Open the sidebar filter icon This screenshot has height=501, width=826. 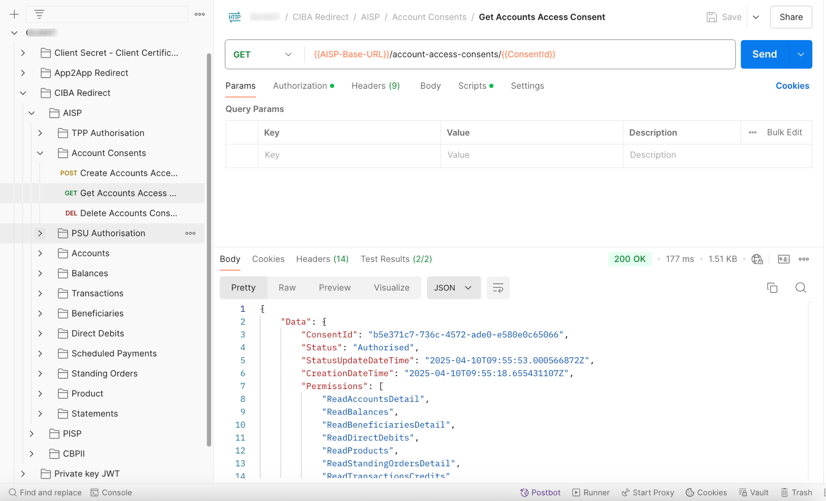click(x=39, y=14)
